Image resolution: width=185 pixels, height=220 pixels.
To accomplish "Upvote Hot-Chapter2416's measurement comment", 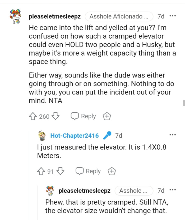I will coord(41,171).
